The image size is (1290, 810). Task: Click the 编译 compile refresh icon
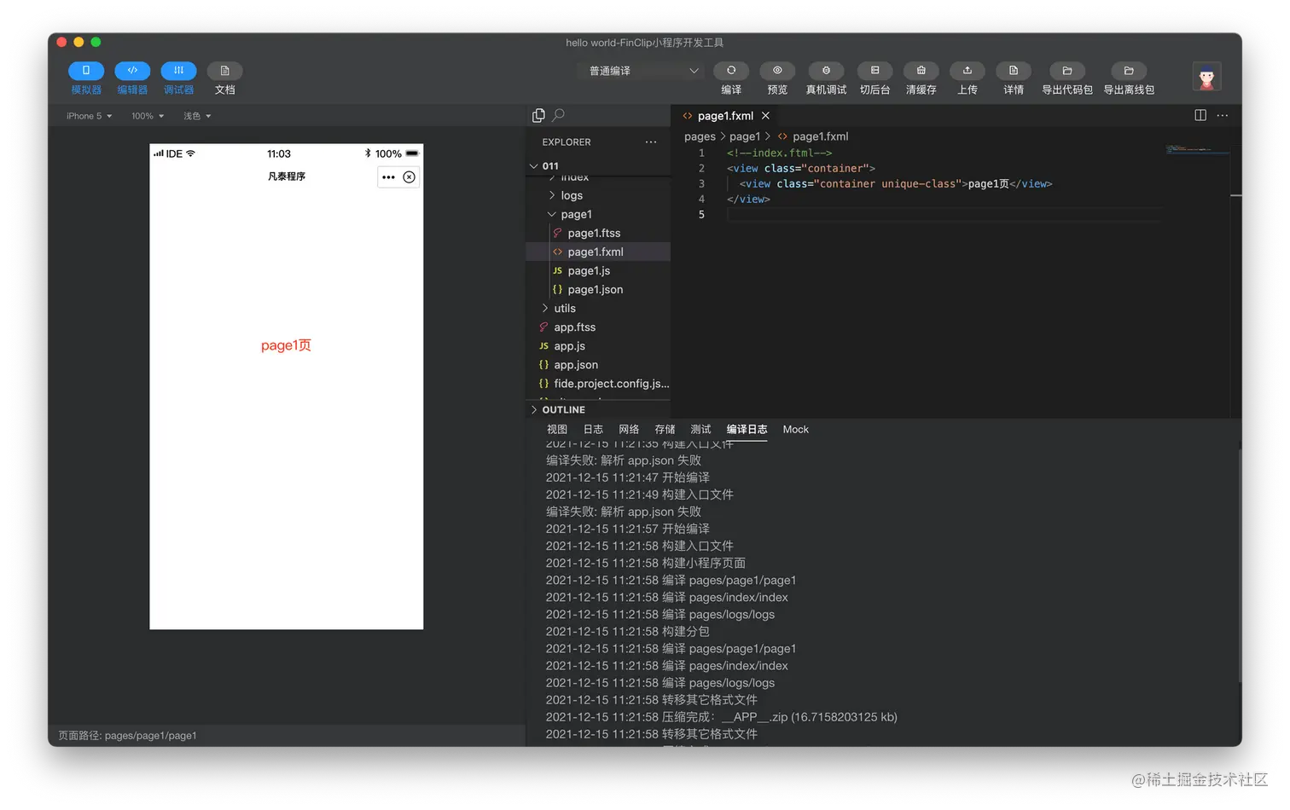tap(731, 71)
